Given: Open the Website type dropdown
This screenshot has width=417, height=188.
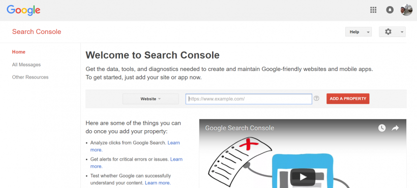Looking at the screenshot, I should click(151, 99).
